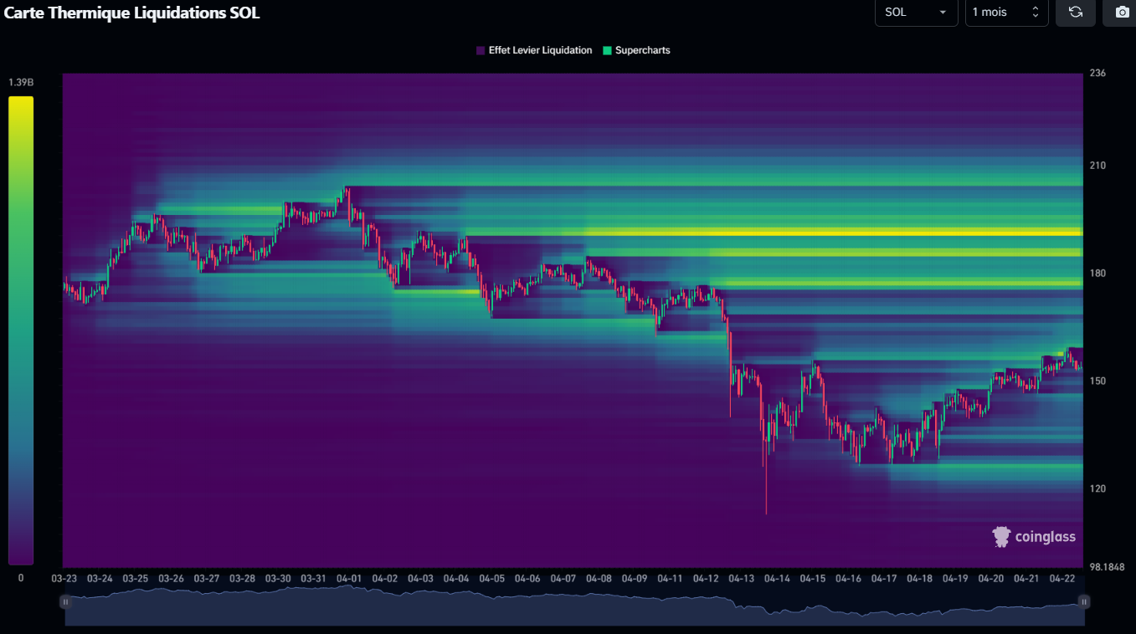Open the SOL coin dropdown

point(916,13)
